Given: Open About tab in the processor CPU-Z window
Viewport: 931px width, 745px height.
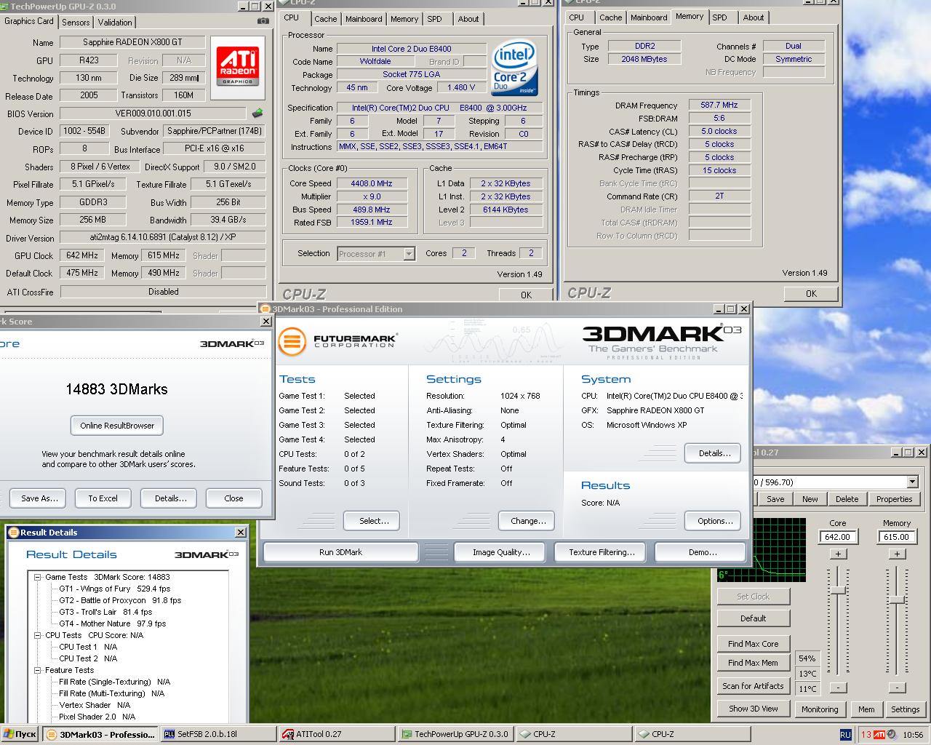Looking at the screenshot, I should point(468,19).
